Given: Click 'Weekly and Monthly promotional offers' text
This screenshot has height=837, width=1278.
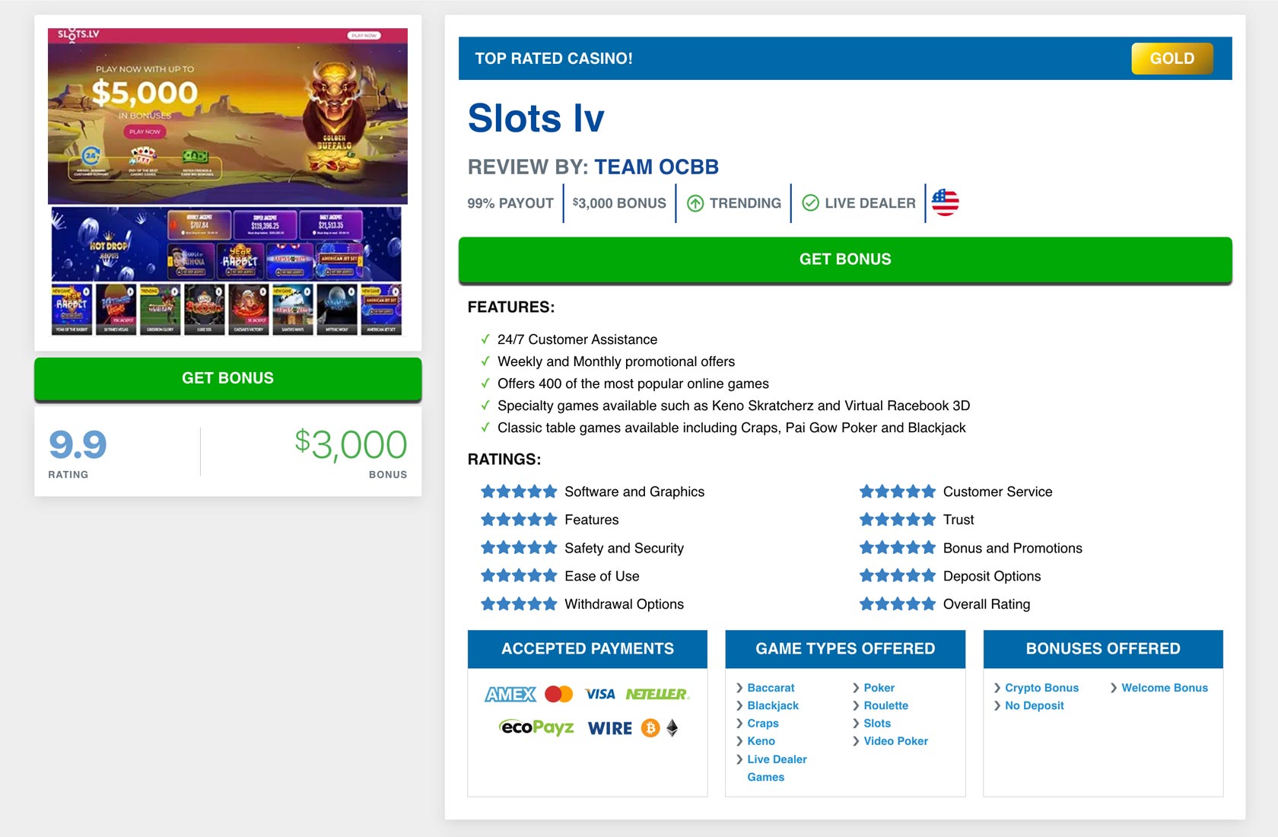Looking at the screenshot, I should [x=616, y=361].
